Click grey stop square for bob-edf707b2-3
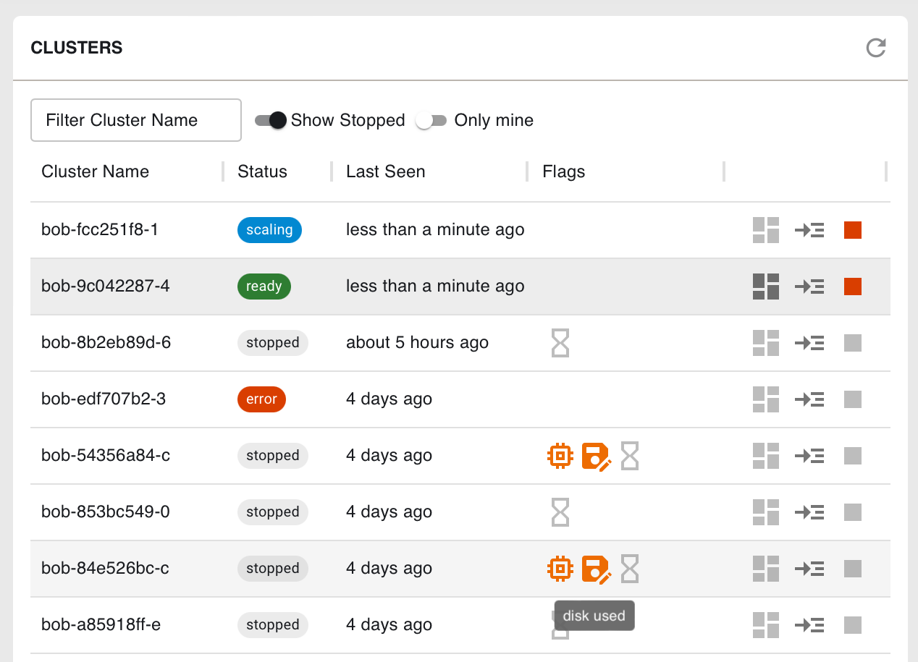Screen dimensions: 918x662 click(853, 399)
